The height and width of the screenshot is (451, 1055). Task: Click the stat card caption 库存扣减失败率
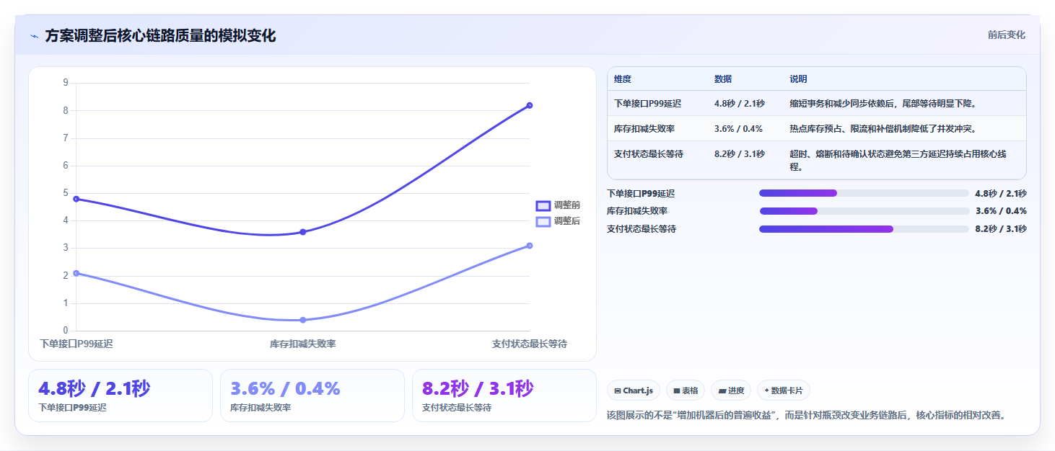coord(261,408)
